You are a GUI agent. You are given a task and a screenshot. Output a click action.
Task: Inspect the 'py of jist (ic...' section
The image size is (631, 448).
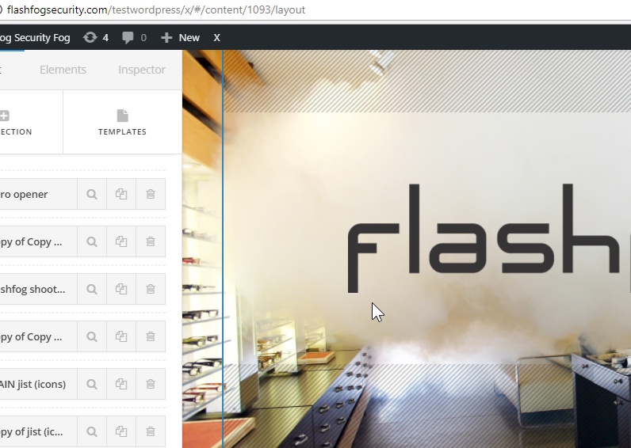92,431
